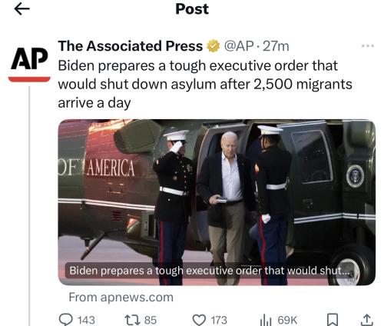Viewport: 384px width, 326px height.
Task: Click the post text about executive order
Action: [x=205, y=84]
